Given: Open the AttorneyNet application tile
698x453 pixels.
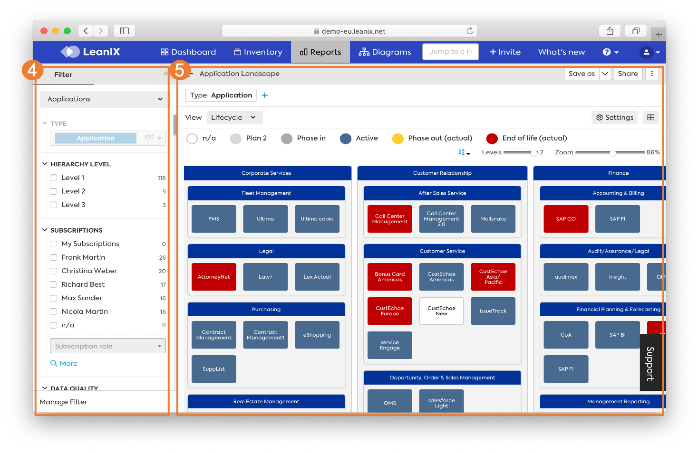Looking at the screenshot, I should [214, 277].
